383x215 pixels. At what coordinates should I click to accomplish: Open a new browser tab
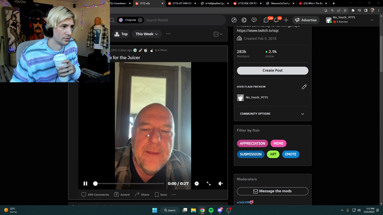(x=333, y=4)
